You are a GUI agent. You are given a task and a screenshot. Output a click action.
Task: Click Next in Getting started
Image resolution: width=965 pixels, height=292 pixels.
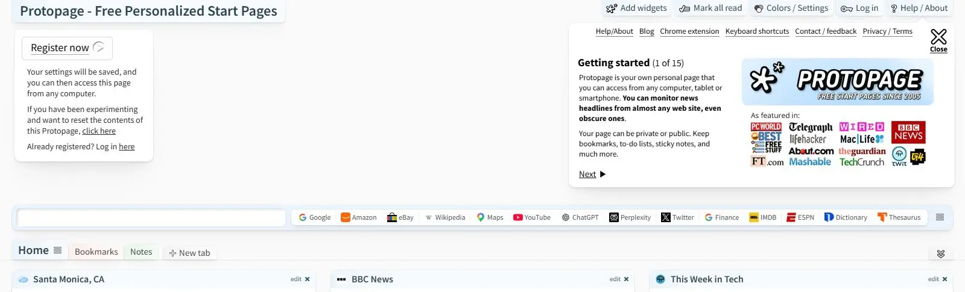point(592,175)
